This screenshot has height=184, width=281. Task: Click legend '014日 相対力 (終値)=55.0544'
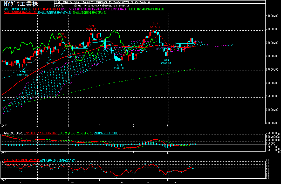(22, 160)
